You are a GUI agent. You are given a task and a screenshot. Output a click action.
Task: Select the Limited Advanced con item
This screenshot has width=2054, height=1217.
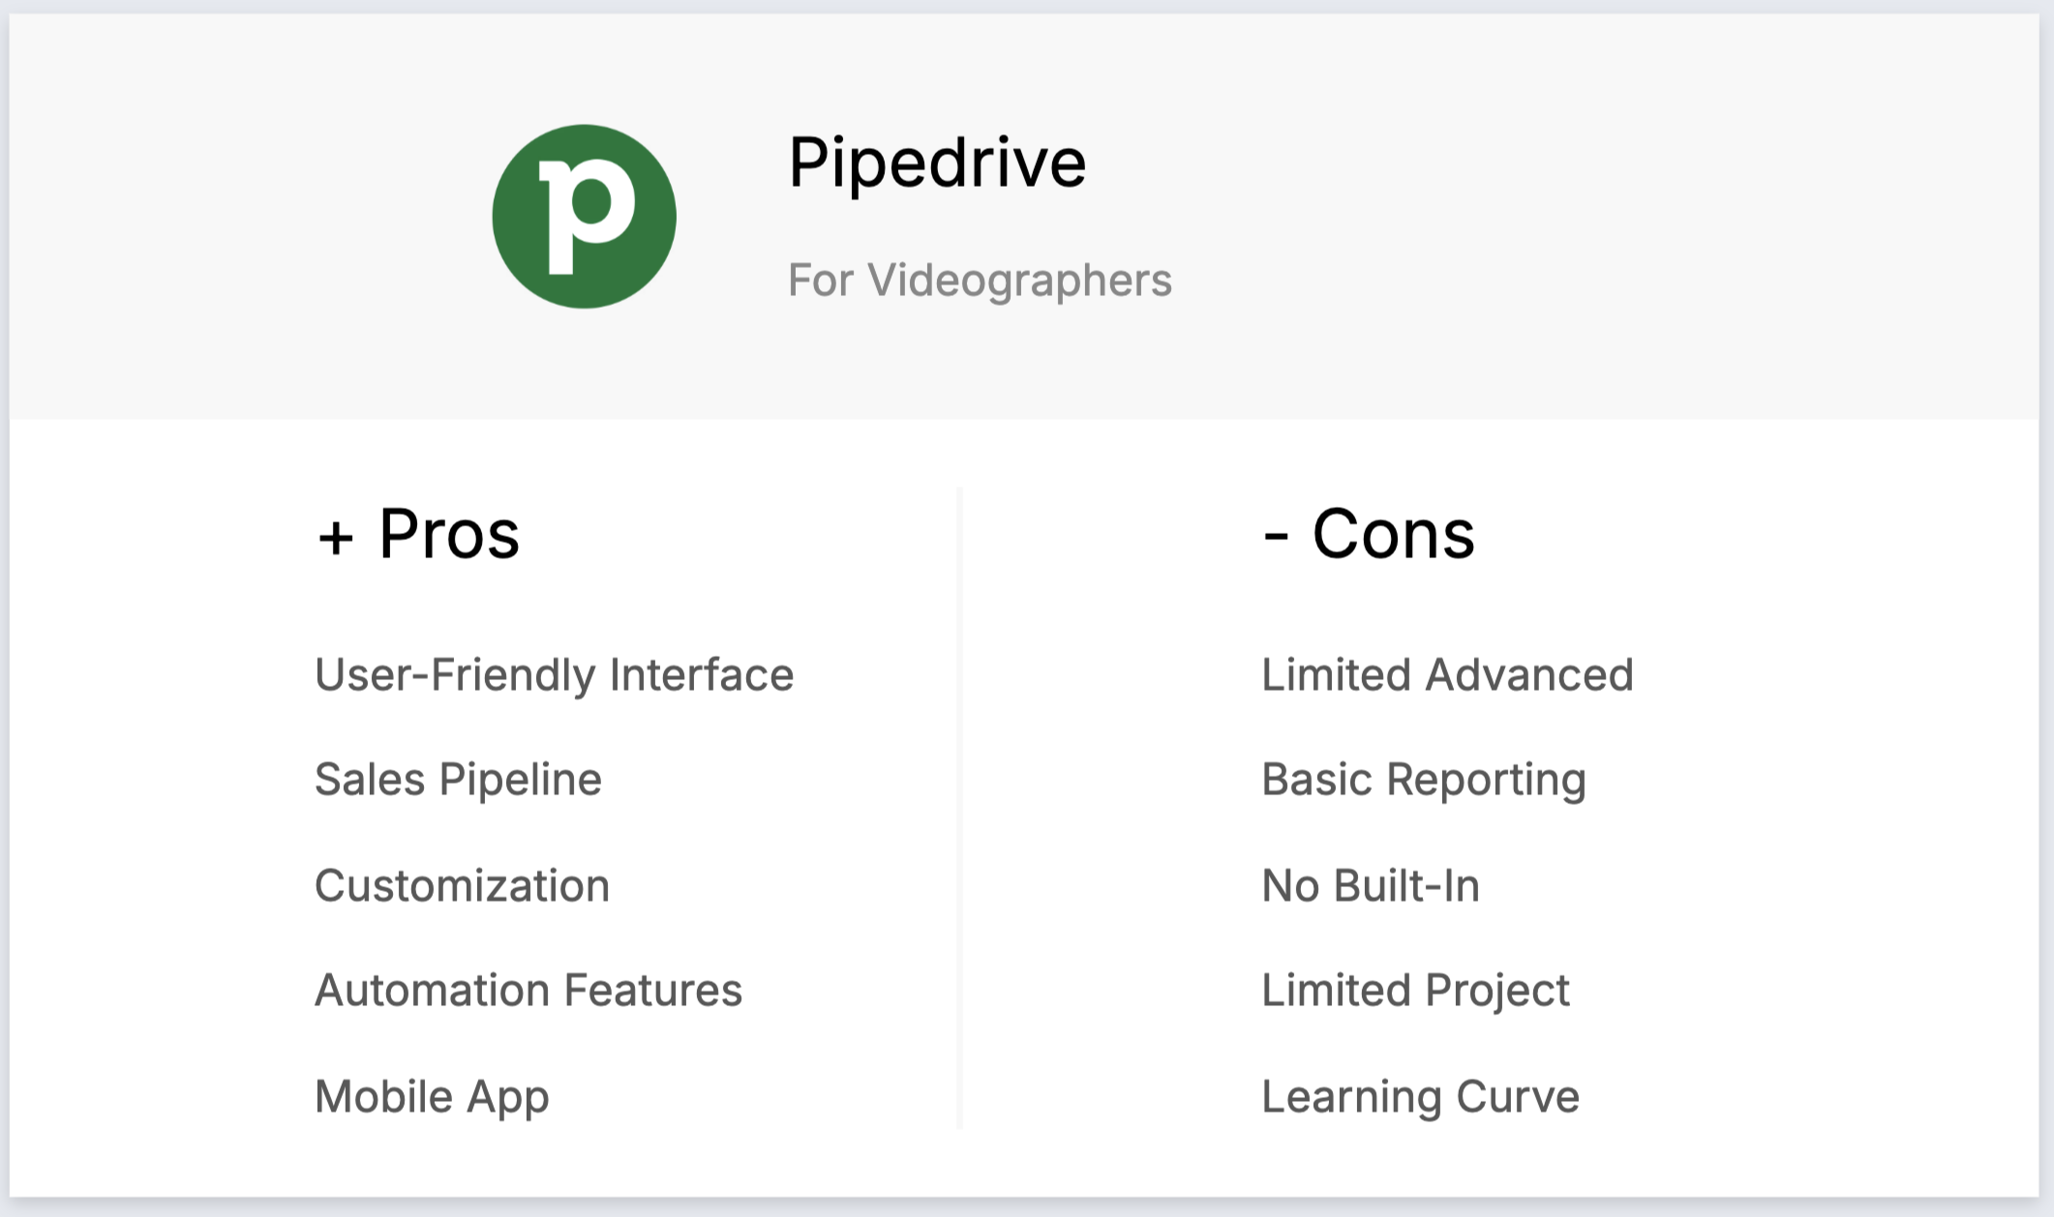click(x=1447, y=675)
